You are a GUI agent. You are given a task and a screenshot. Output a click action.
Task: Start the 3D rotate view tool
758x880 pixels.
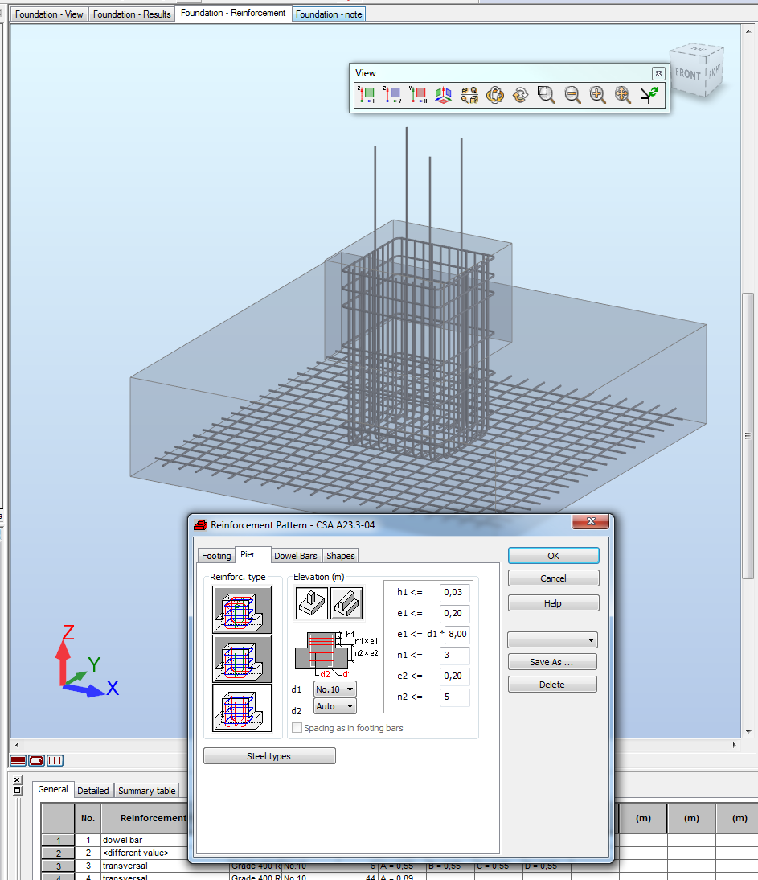pos(495,95)
